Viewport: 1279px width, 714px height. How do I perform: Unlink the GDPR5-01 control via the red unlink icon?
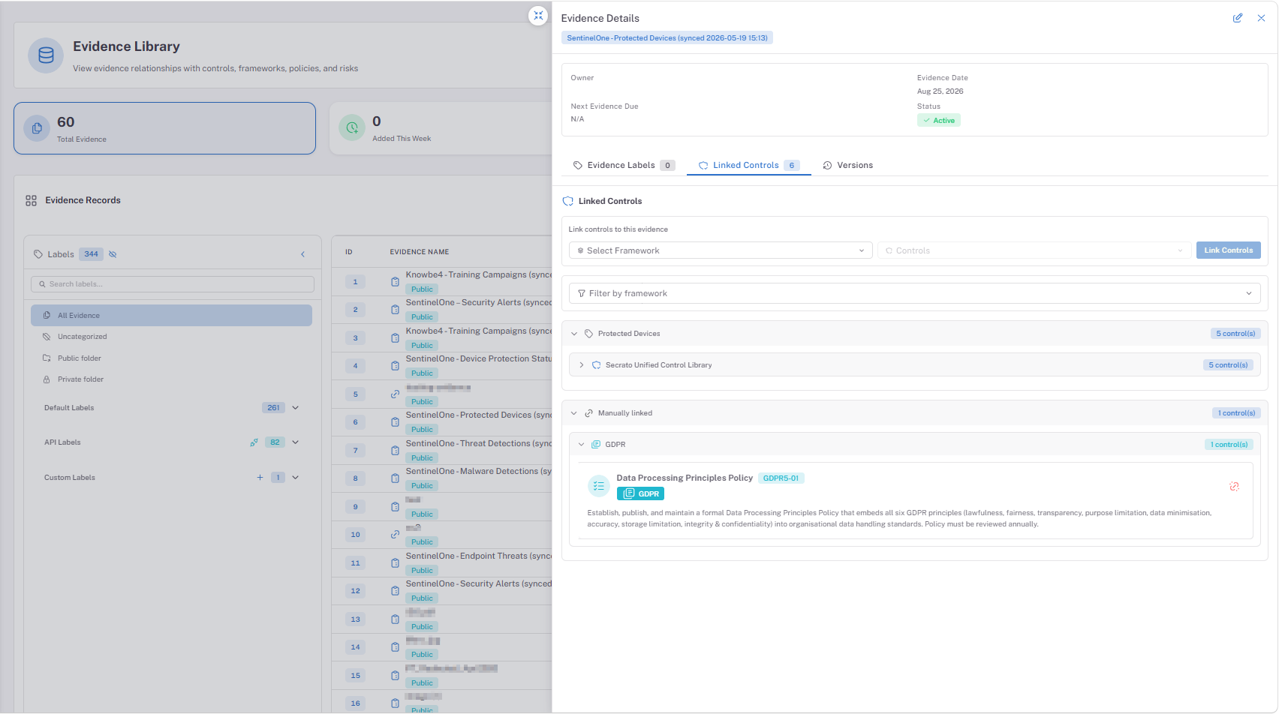pos(1234,487)
